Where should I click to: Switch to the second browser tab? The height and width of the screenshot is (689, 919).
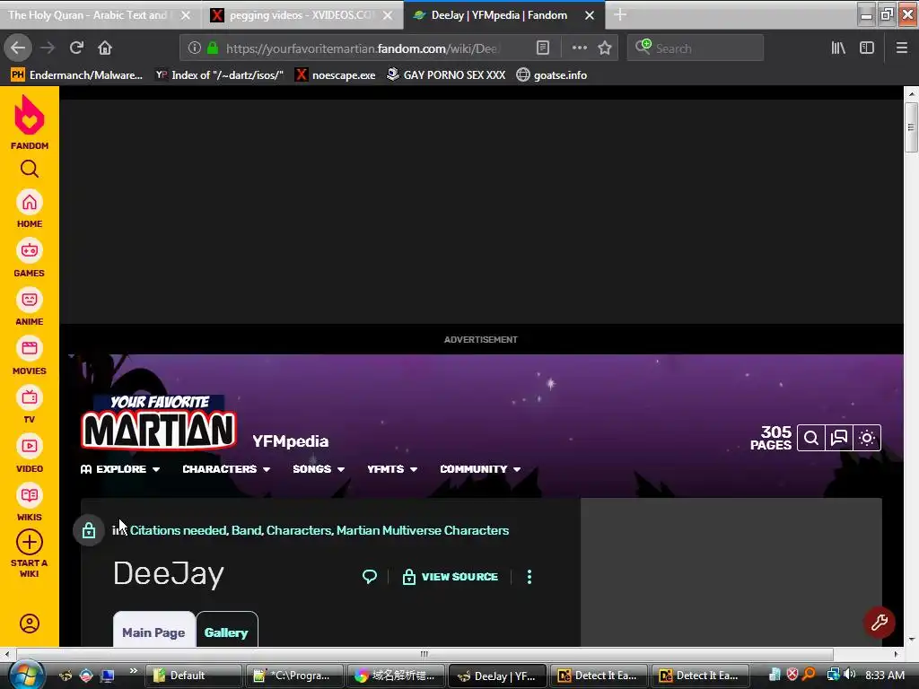pos(302,15)
